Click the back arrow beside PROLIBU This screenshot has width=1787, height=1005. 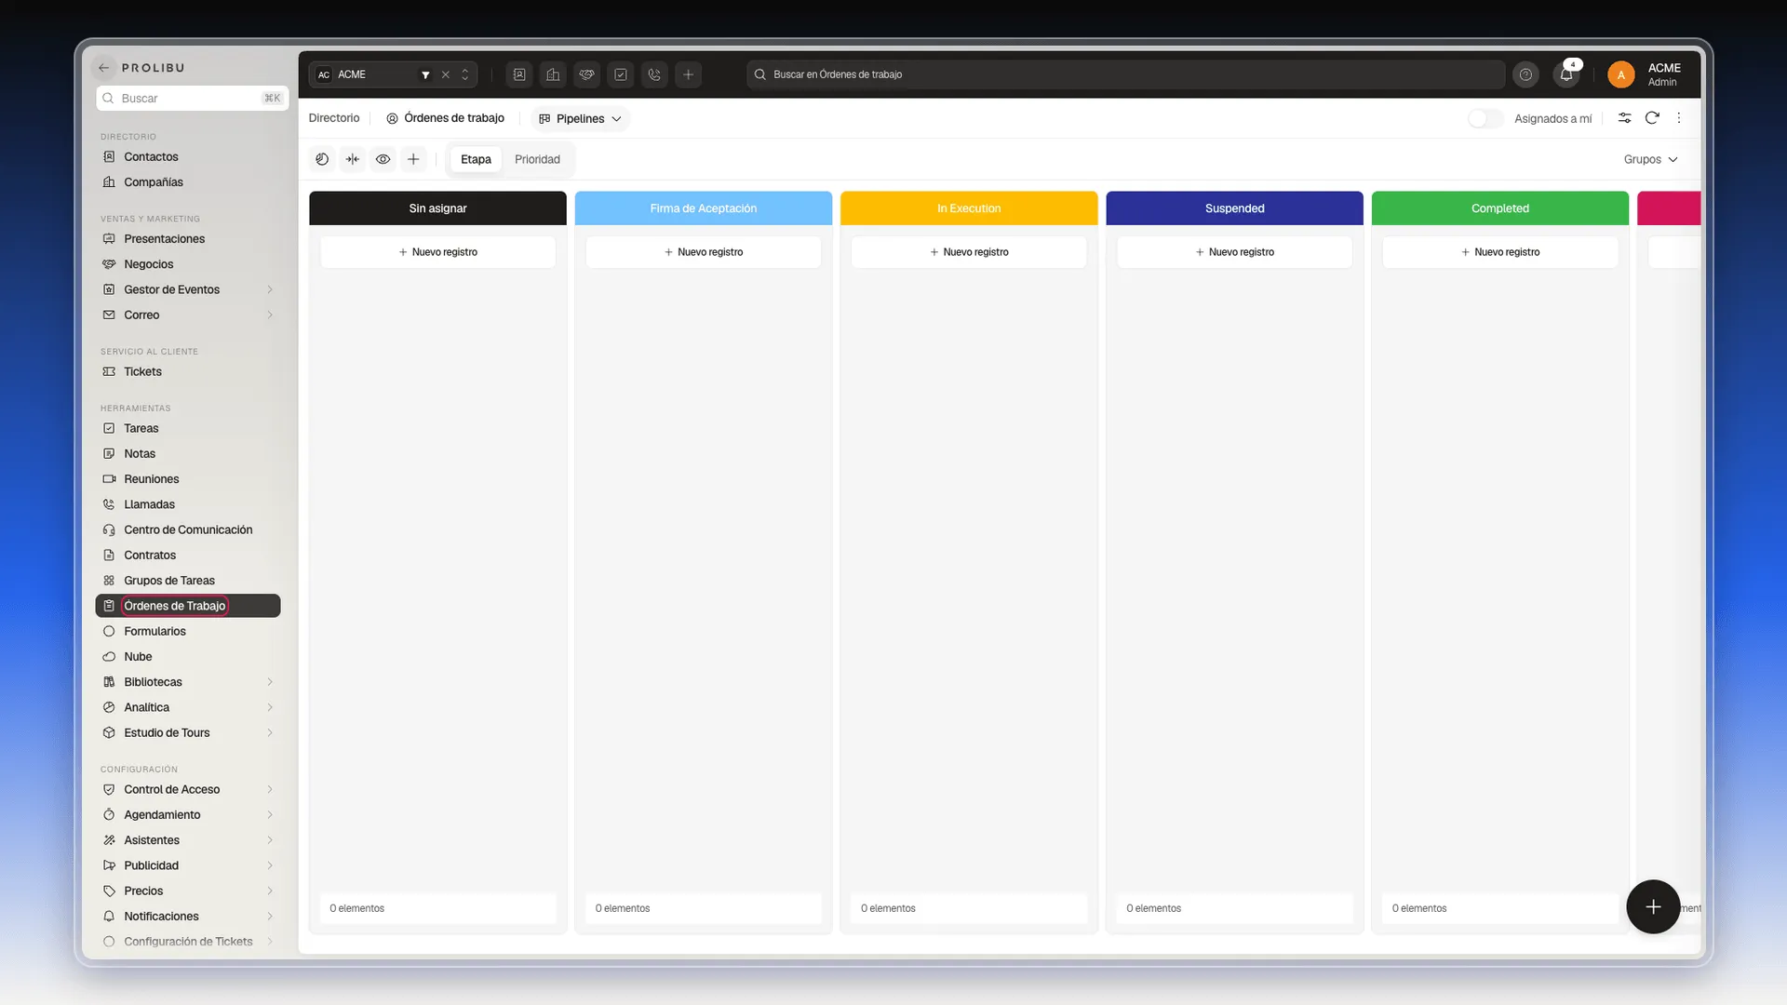pyautogui.click(x=104, y=68)
